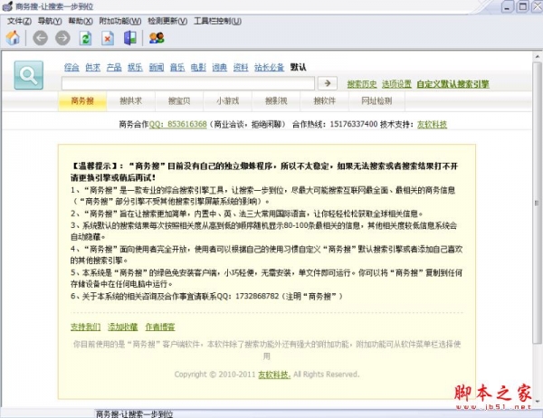The height and width of the screenshot is (418, 543).
Task: Navigate back with the left arrow
Action: pos(40,38)
